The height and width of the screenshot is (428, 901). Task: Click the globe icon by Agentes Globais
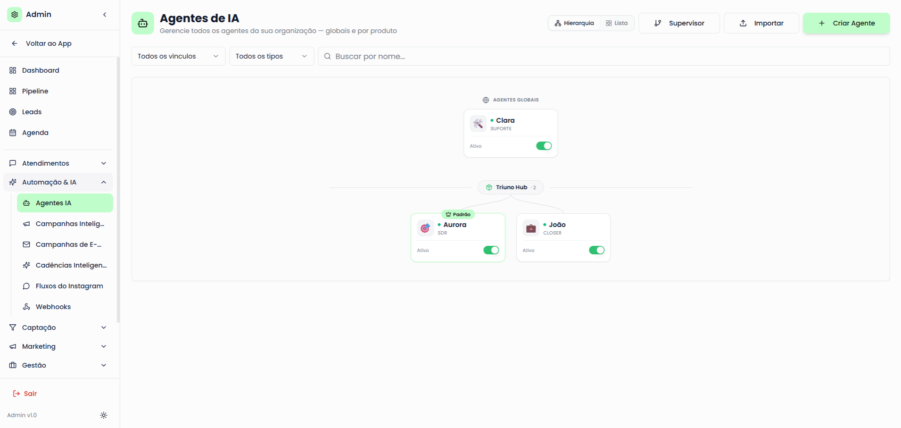click(486, 100)
